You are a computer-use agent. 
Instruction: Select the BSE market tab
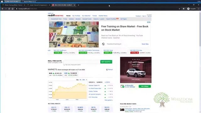click(55, 74)
